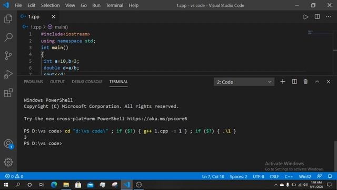Split the terminal panel
The width and height of the screenshot is (337, 190).
[294, 82]
